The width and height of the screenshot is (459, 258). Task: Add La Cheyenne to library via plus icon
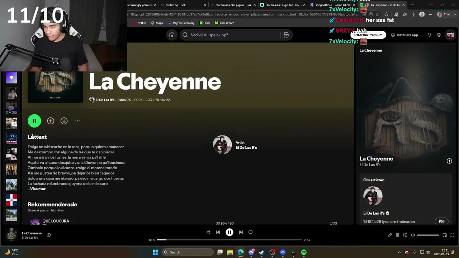(51, 121)
